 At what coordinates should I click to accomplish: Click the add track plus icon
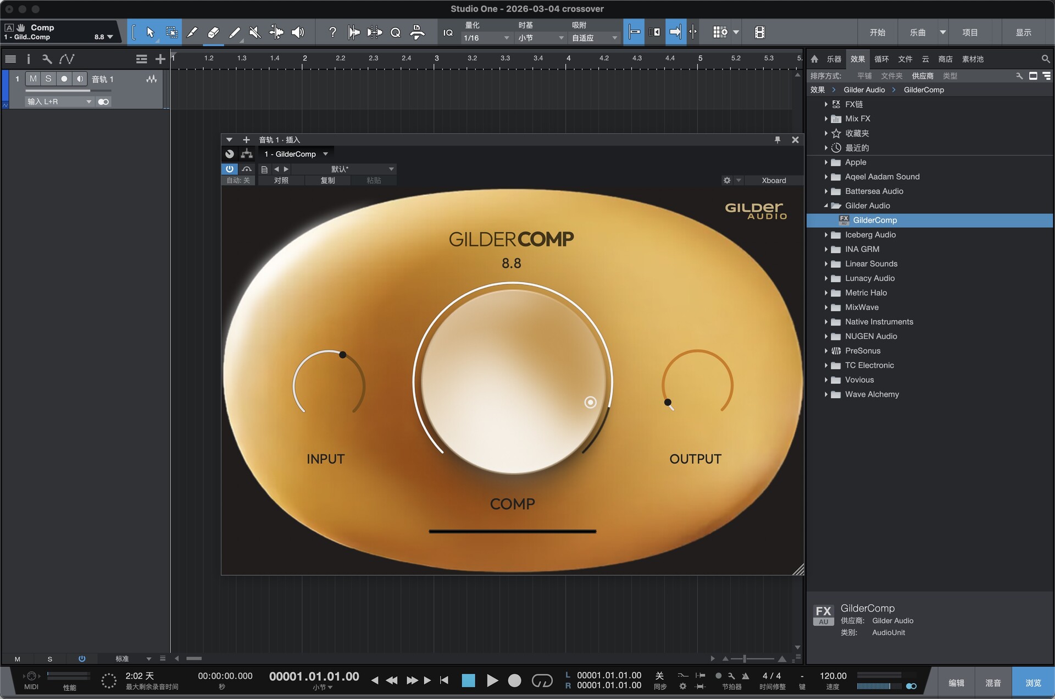tap(160, 59)
